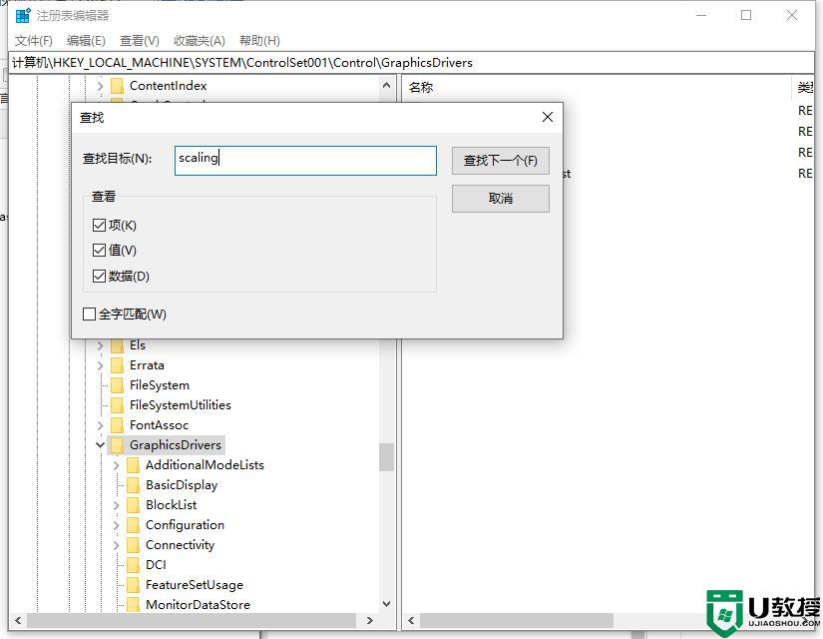
Task: Click the Registry Editor app icon in title bar
Action: pyautogui.click(x=22, y=15)
